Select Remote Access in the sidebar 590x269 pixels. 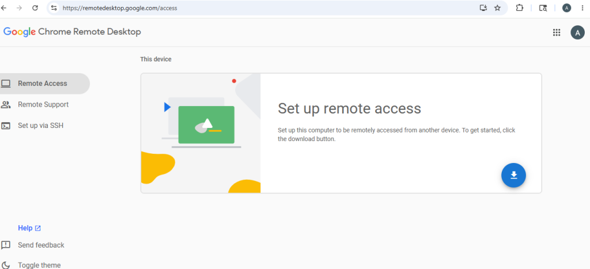45,84
